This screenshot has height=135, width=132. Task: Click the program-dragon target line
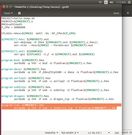pos(25,96)
